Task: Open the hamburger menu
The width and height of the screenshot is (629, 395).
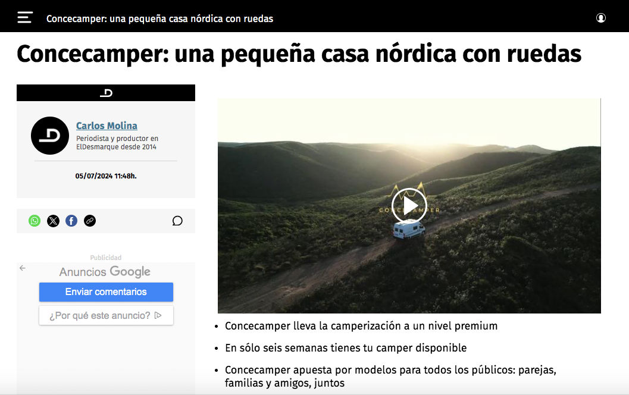Action: pyautogui.click(x=25, y=18)
